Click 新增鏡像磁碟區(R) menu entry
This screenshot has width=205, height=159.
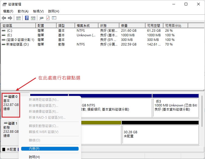click(x=50, y=112)
